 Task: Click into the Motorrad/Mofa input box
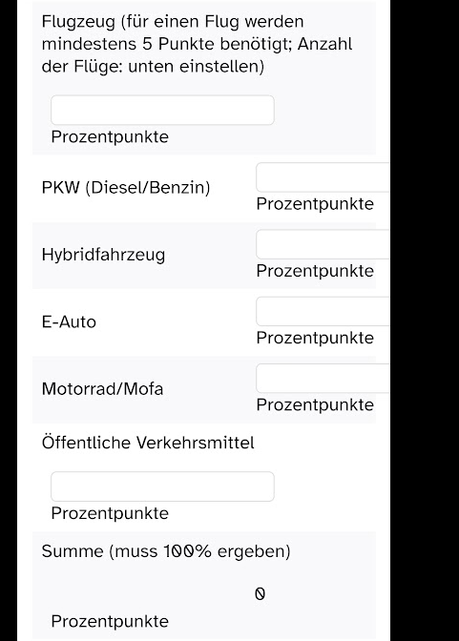tap(323, 378)
